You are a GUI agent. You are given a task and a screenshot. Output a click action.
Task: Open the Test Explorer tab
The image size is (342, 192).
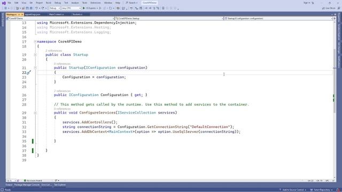(60, 185)
